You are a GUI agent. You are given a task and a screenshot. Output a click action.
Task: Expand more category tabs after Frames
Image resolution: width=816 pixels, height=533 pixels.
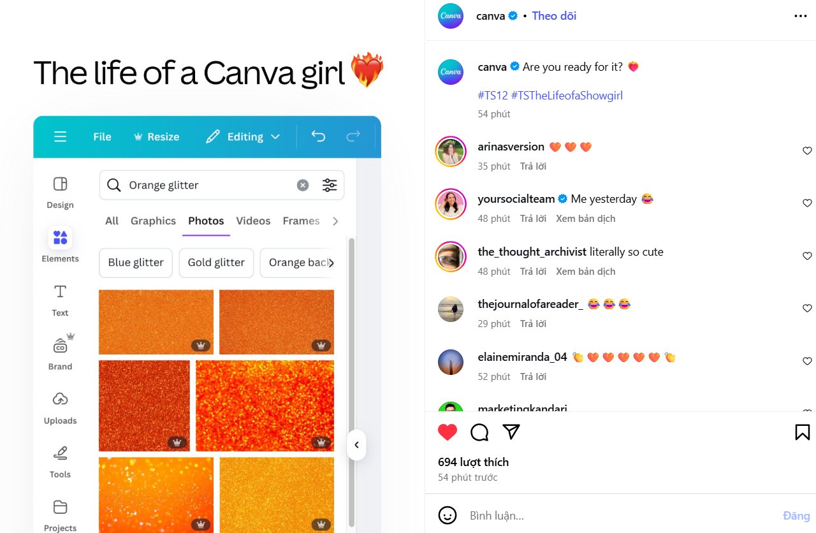335,221
